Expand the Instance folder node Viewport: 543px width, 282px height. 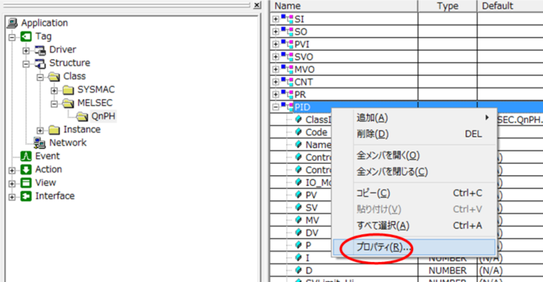tap(40, 131)
